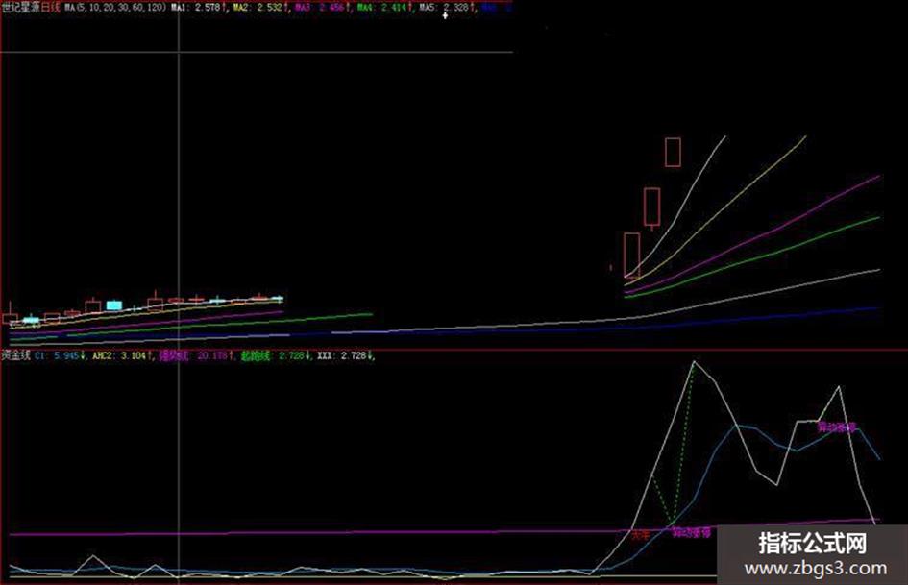Click the peak of the white fund line
The height and width of the screenshot is (585, 908).
pyautogui.click(x=695, y=363)
